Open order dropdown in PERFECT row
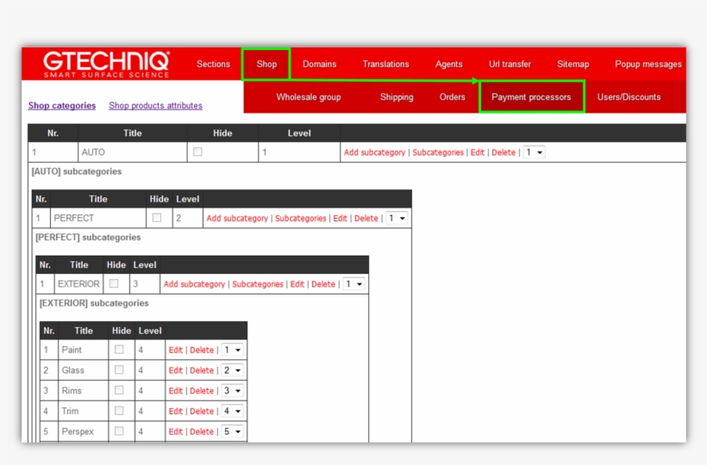The height and width of the screenshot is (465, 707). 397,218
